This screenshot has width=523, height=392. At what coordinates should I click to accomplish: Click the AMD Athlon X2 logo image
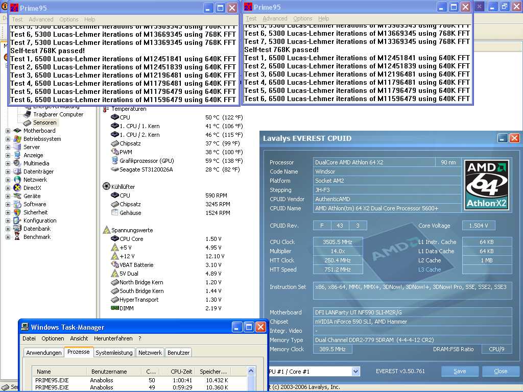tap(487, 185)
